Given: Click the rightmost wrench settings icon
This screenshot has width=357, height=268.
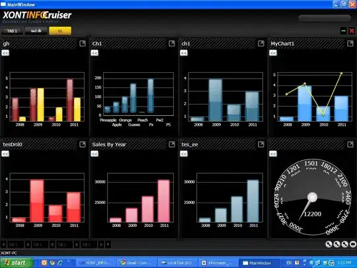Looking at the screenshot, I should point(344,244).
